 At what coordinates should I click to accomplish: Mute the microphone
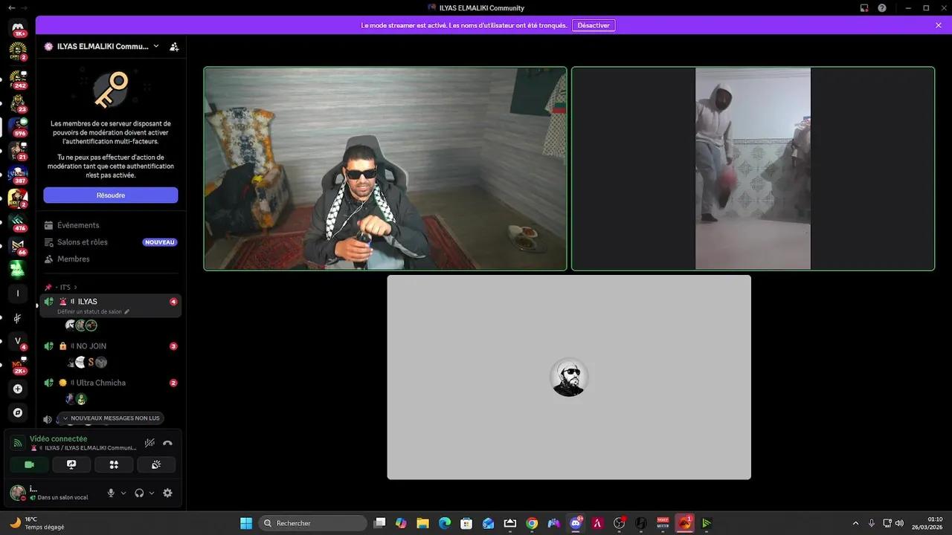coord(111,493)
